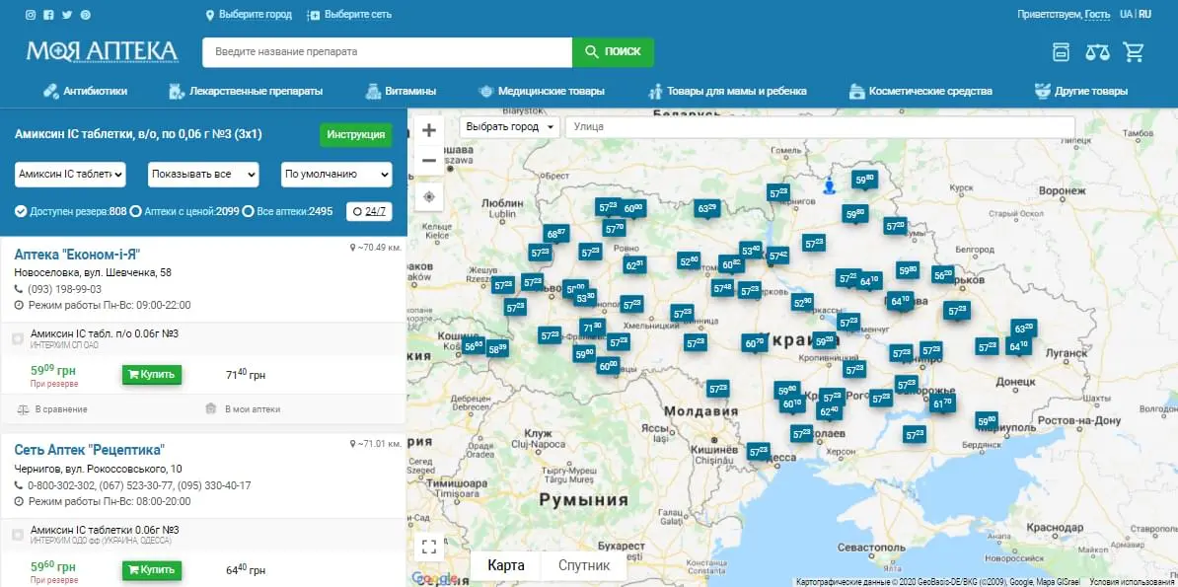Open the Instagram social link
Image resolution: width=1178 pixels, height=587 pixels.
point(31,15)
